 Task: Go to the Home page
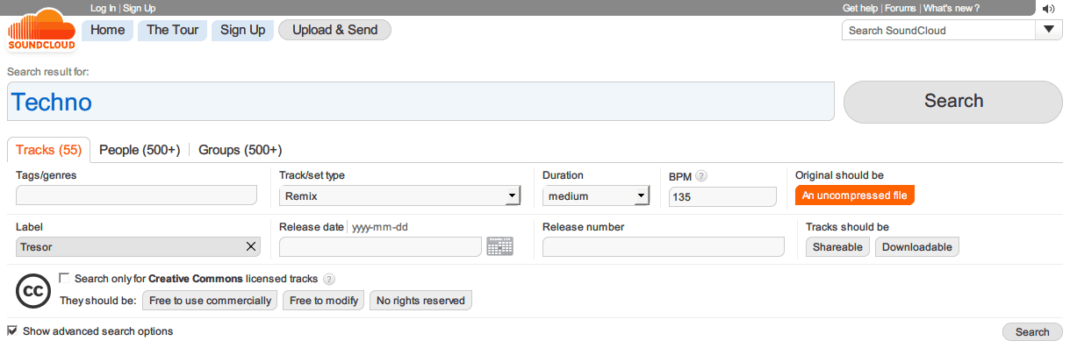[x=108, y=30]
